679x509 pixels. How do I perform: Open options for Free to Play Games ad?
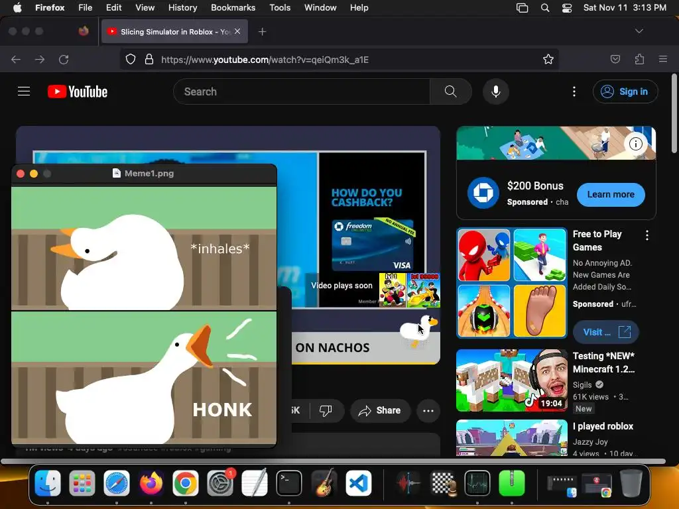pyautogui.click(x=647, y=235)
